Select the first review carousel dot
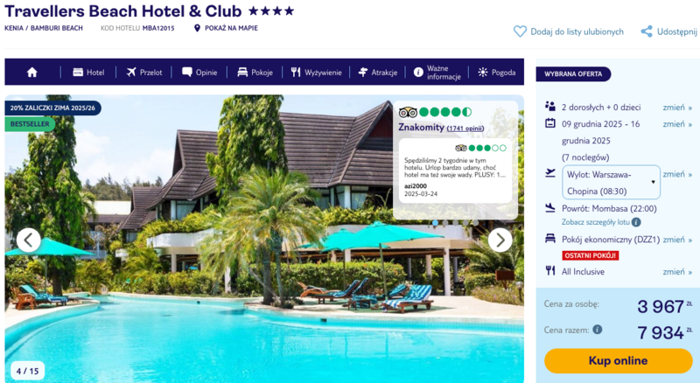700x383 pixels. 435,222
